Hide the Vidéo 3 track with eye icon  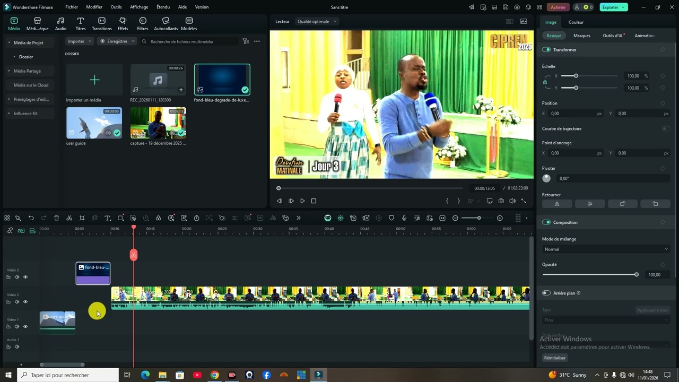click(x=25, y=277)
